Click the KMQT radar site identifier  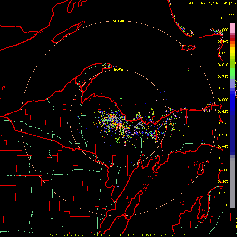pyautogui.click(x=147, y=235)
